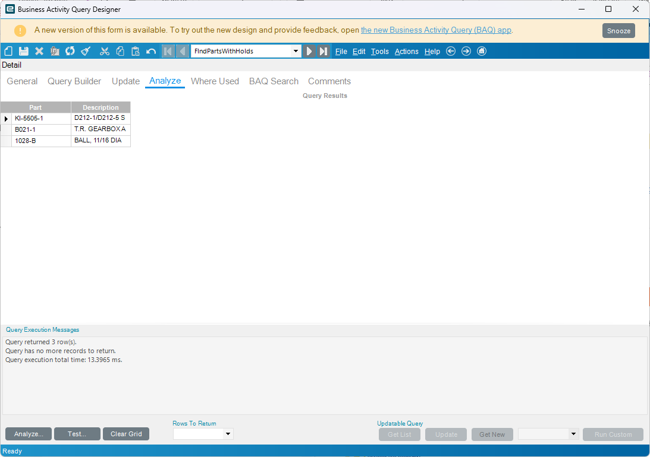Screen dimensions: 650x457
Task: Click the Analyze... button
Action: (x=29, y=434)
